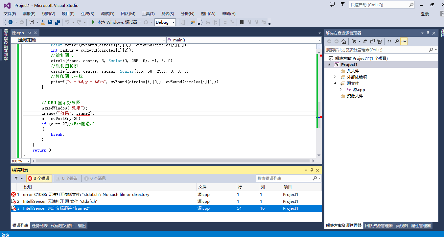Open the 调试(D) debug menu
Image resolution: width=444 pixels, height=237 pixels.
tap(107, 13)
